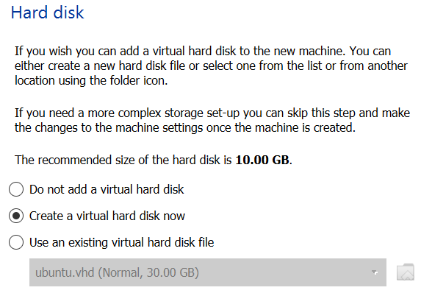Click the 'recommended size of the hard disk' sentence
This screenshot has height=293, width=421.
(x=154, y=160)
